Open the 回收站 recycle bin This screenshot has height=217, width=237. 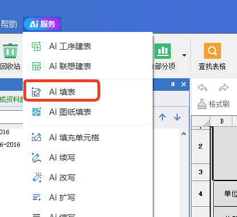10,57
